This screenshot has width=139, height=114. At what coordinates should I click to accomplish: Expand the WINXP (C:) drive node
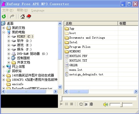click(x=9, y=36)
